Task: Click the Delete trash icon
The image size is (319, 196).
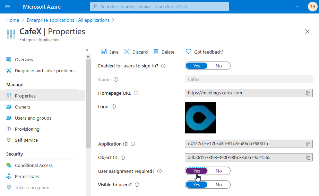Action: click(x=156, y=52)
